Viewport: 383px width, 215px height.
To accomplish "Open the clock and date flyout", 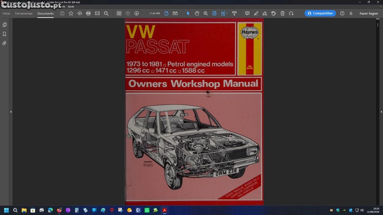I will (373, 210).
